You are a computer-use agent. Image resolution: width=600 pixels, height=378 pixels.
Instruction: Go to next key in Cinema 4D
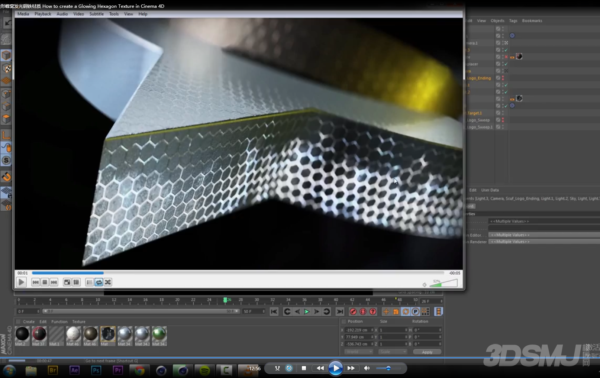[x=326, y=311]
